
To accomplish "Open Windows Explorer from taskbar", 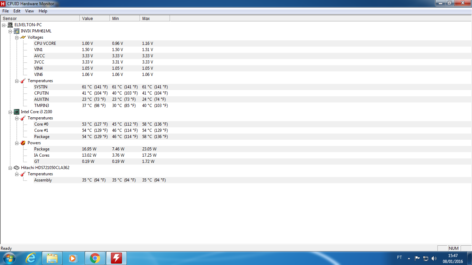I will 52,258.
